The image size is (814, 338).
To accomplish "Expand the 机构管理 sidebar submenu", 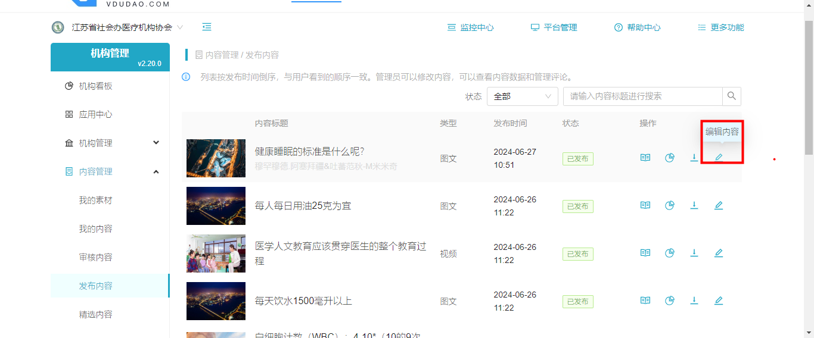I will [156, 143].
